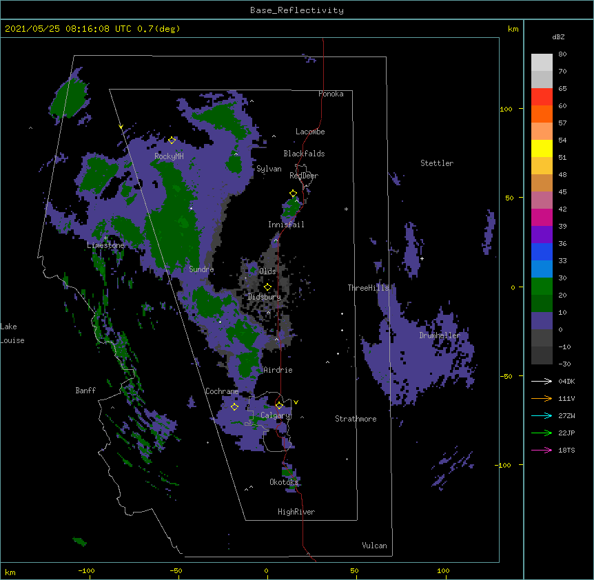Click the yellow diamond marker below RedDeer
594x580 pixels.
293,193
